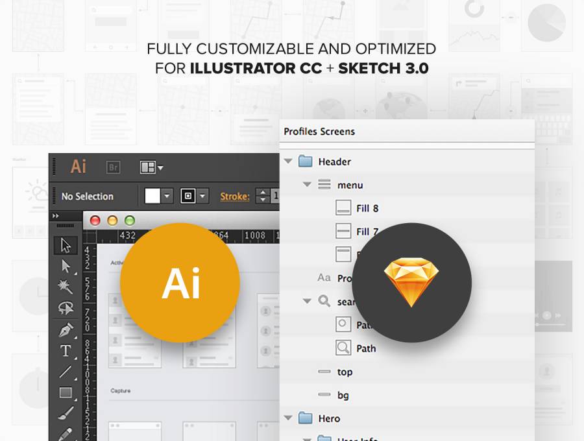Select the Line Segment tool
584x441 pixels.
66,372
